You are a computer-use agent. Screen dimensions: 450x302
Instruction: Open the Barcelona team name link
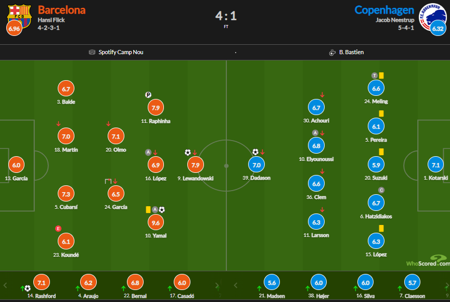click(61, 10)
